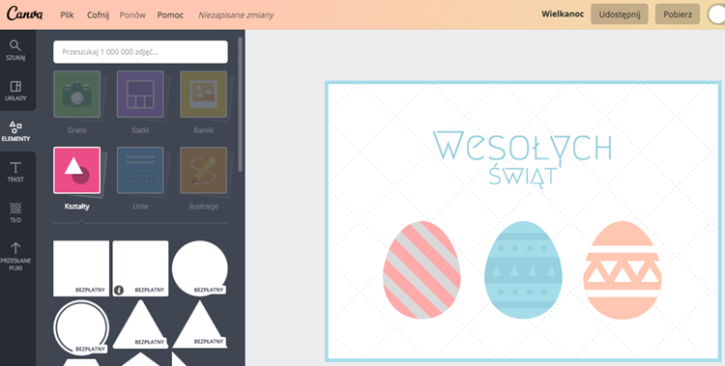Click the Niezapisane zmiany status text

(236, 14)
